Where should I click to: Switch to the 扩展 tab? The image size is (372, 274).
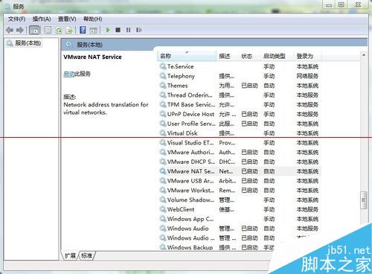70,255
